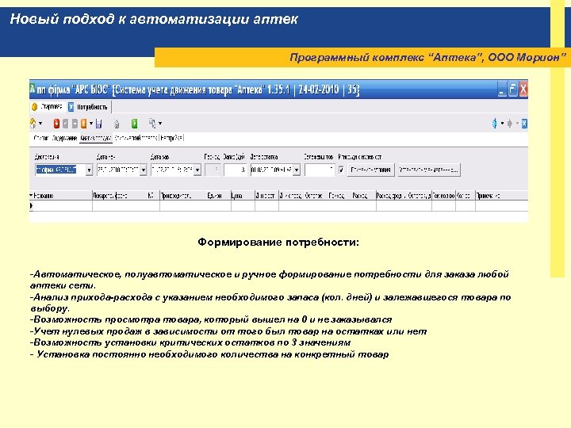Click the blue X icon on Потребность tab
This screenshot has height=428, width=571.
[x=71, y=107]
